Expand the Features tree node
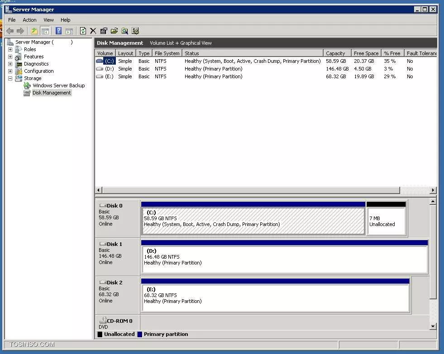Image resolution: width=444 pixels, height=354 pixels. click(10, 57)
